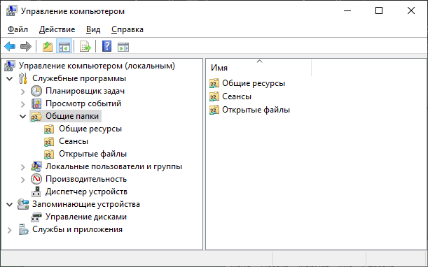This screenshot has height=267, width=428.
Task: Select the Служебные программы label
Action: (x=79, y=78)
